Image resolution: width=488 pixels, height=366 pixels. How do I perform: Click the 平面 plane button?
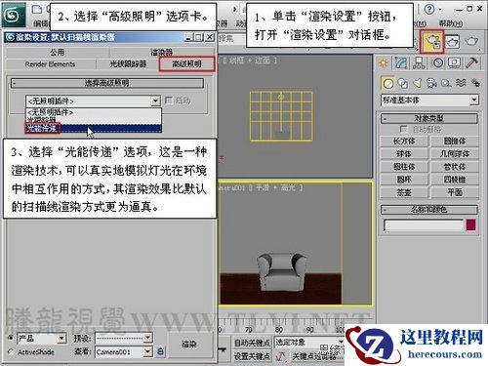point(455,192)
